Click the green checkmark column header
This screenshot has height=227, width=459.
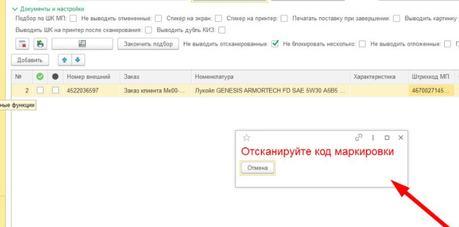pyautogui.click(x=40, y=77)
